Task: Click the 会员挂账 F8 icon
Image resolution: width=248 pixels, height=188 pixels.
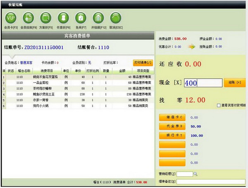Action: 28,18
